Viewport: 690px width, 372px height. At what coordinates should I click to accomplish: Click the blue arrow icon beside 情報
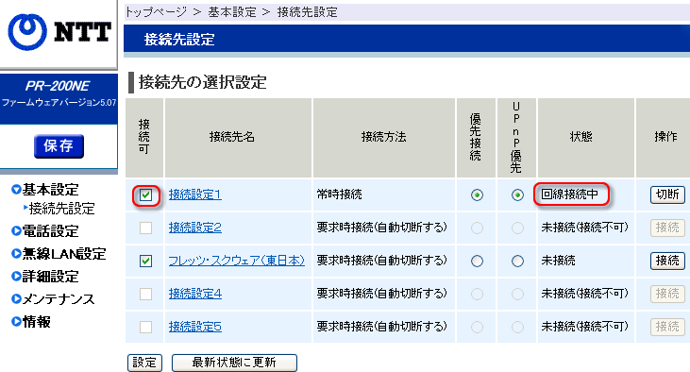pos(16,322)
